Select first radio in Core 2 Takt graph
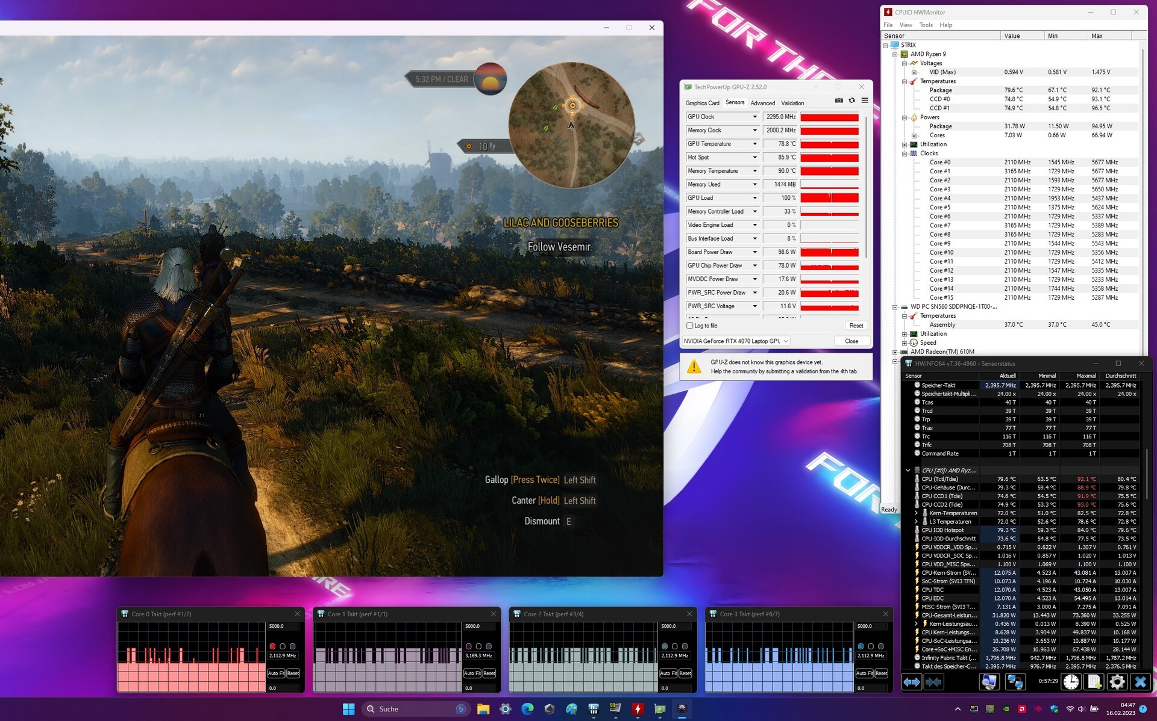Screen dimensions: 1157x721 [x=665, y=646]
